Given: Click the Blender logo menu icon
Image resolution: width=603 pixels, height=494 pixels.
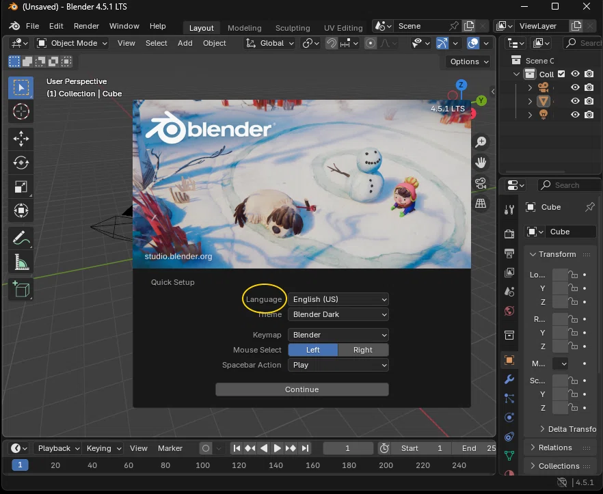Looking at the screenshot, I should click(14, 26).
